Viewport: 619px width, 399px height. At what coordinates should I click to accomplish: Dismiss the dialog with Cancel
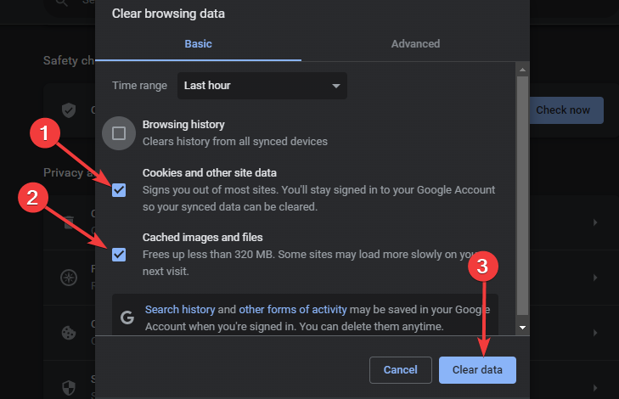pyautogui.click(x=400, y=370)
